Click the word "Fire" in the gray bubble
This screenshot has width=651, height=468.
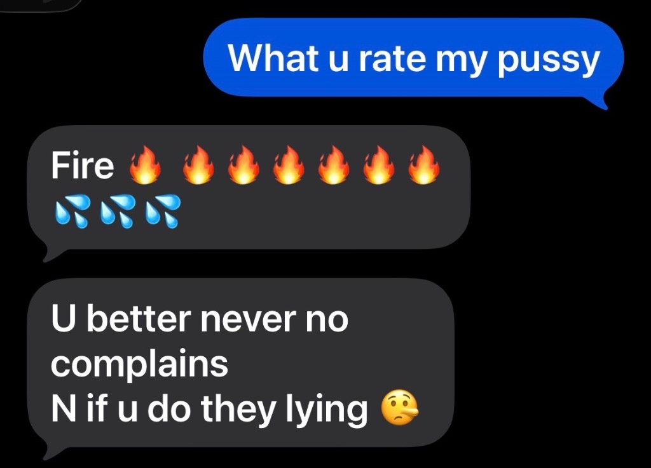[x=82, y=165]
